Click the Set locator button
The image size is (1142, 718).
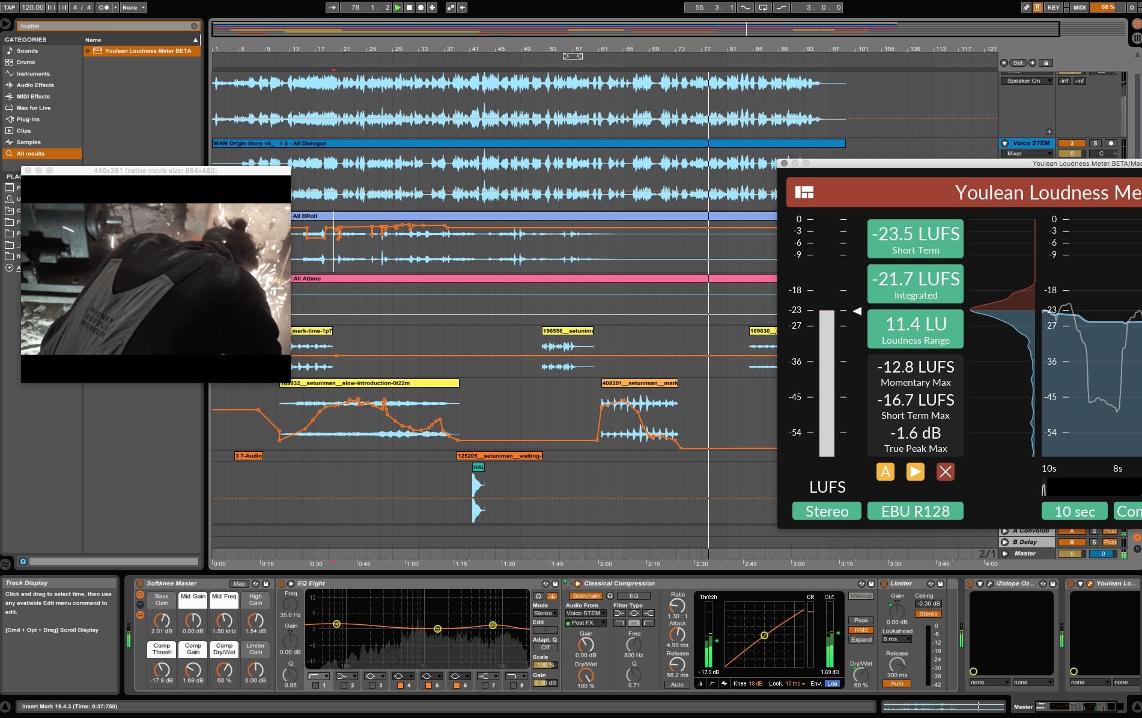1018,62
